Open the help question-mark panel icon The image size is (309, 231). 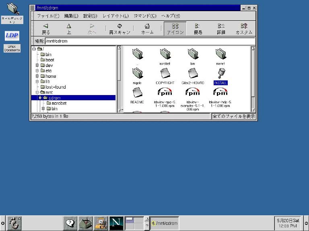point(70,223)
